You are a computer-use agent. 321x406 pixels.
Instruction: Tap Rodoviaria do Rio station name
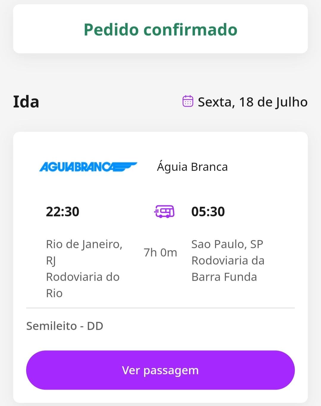pos(83,285)
